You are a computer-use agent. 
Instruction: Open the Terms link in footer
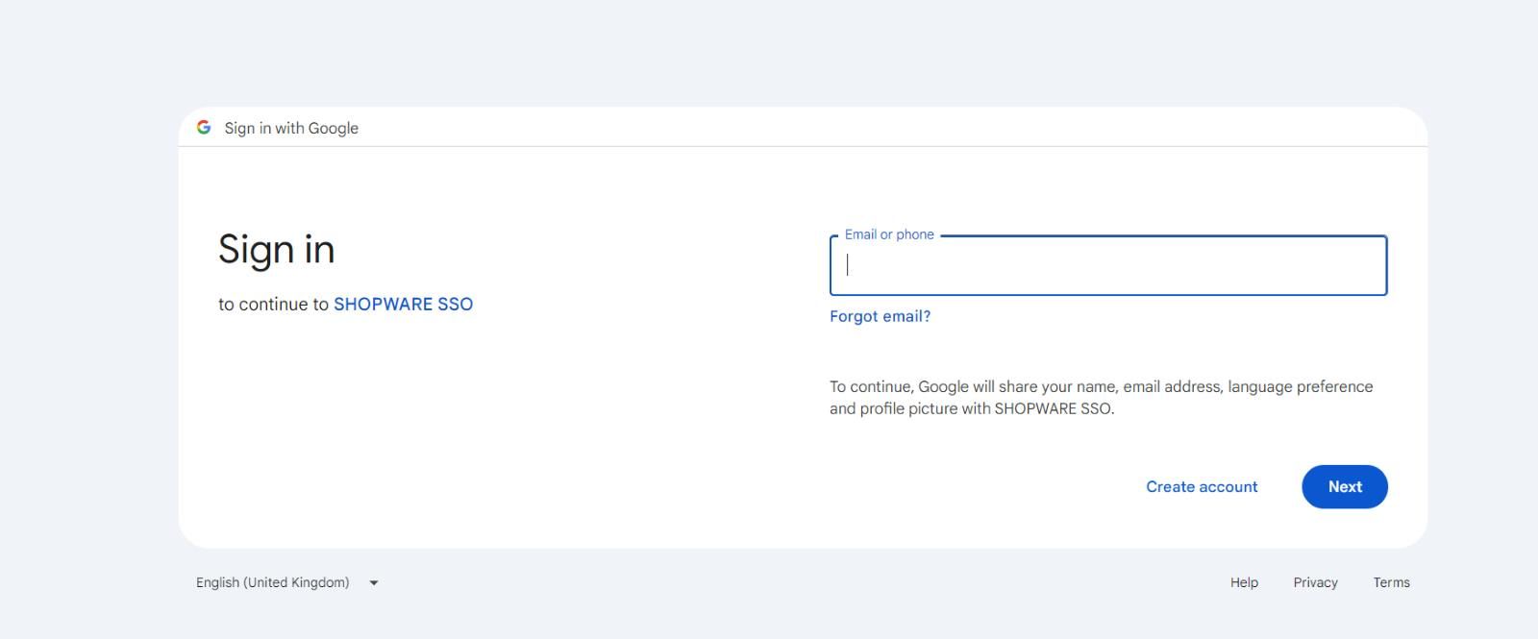(x=1391, y=582)
